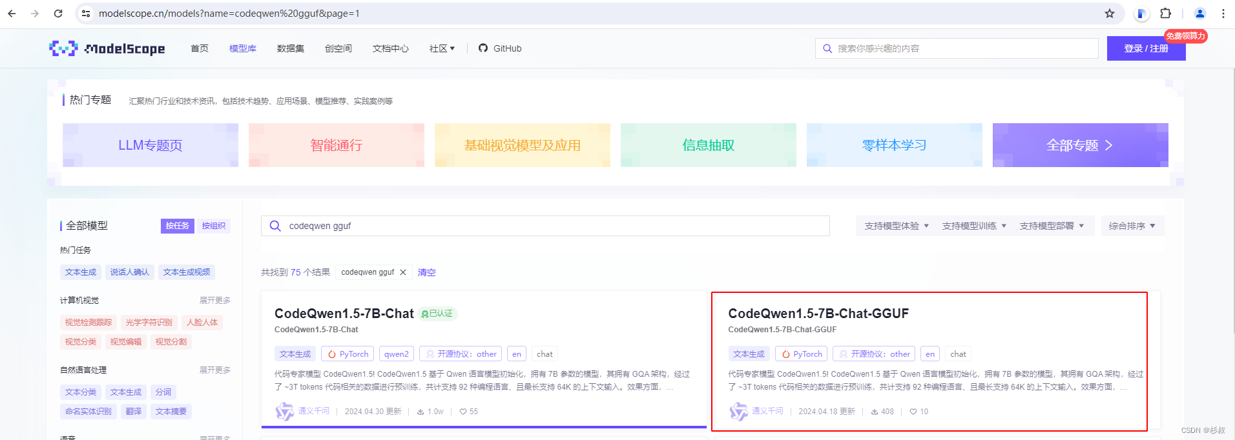Image resolution: width=1235 pixels, height=440 pixels.
Task: Open the 零样本学习 topic card
Action: pyautogui.click(x=895, y=145)
